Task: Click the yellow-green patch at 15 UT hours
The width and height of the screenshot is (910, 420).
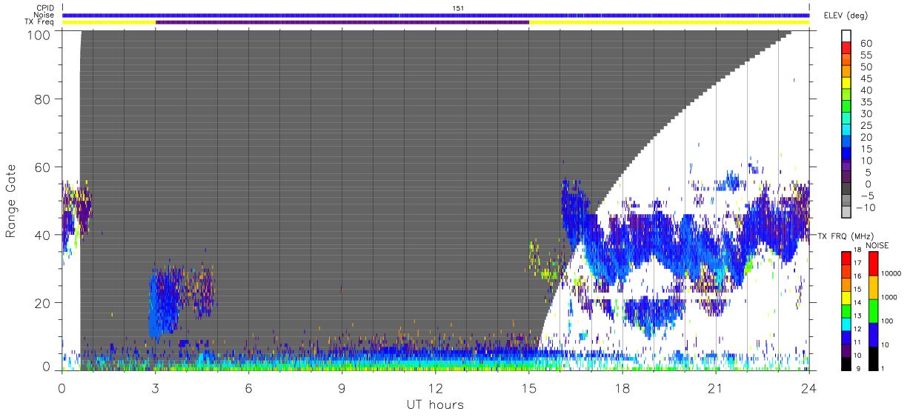Action: pos(542,262)
